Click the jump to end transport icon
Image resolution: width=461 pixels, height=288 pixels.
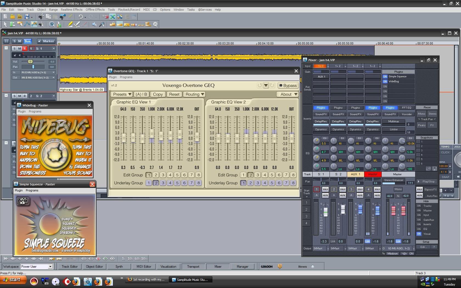41,258
